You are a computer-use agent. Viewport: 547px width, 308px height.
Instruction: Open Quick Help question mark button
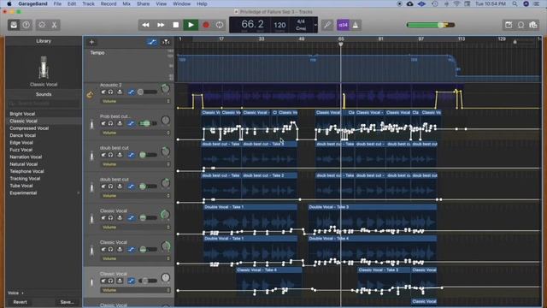pyautogui.click(x=26, y=25)
